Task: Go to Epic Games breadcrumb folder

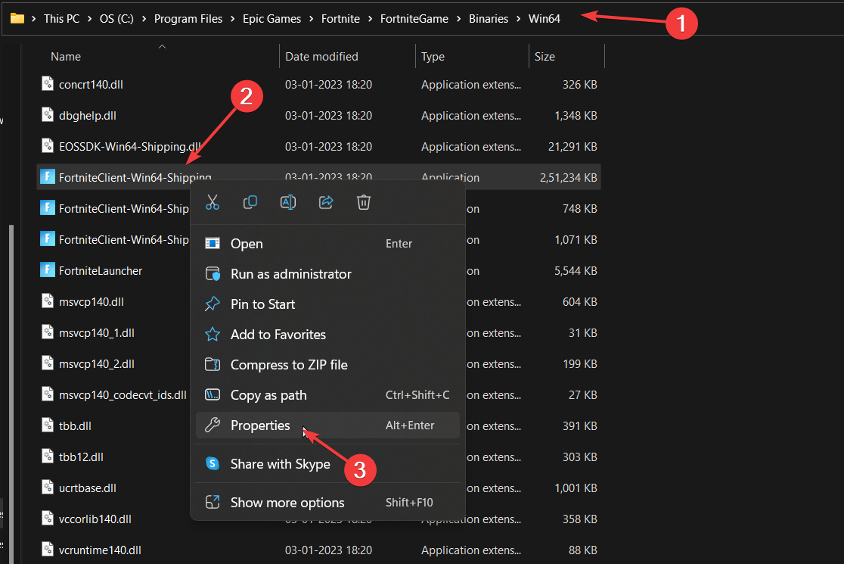Action: 272,19
